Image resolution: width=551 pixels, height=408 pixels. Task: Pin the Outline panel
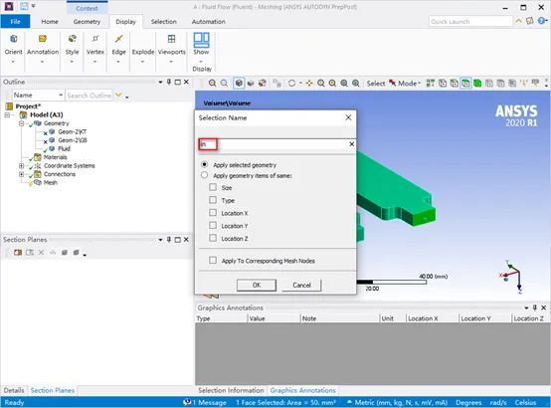[169, 82]
